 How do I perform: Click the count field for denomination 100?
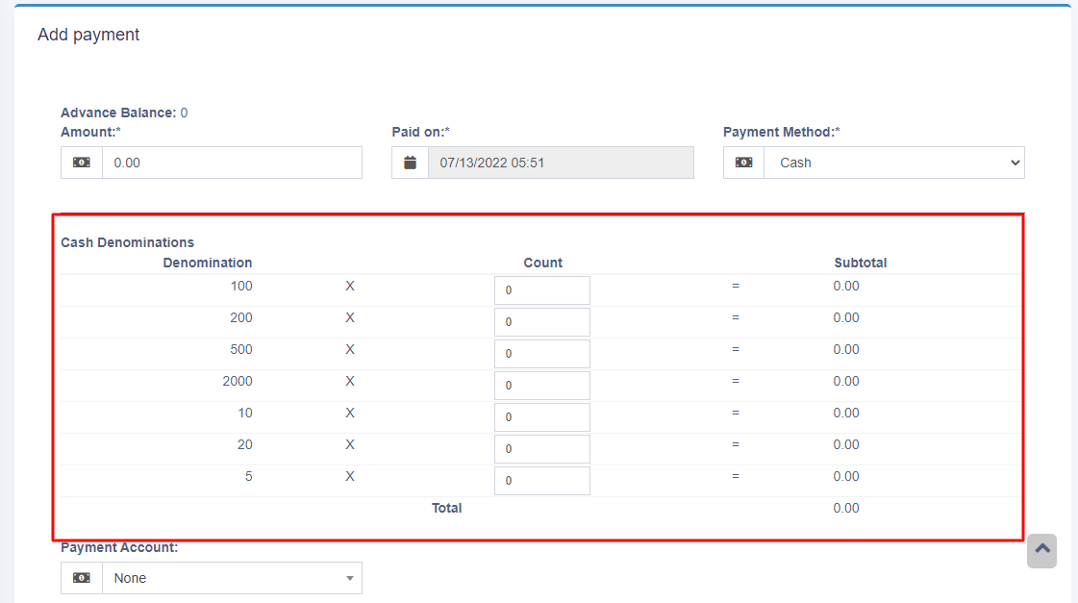[542, 290]
